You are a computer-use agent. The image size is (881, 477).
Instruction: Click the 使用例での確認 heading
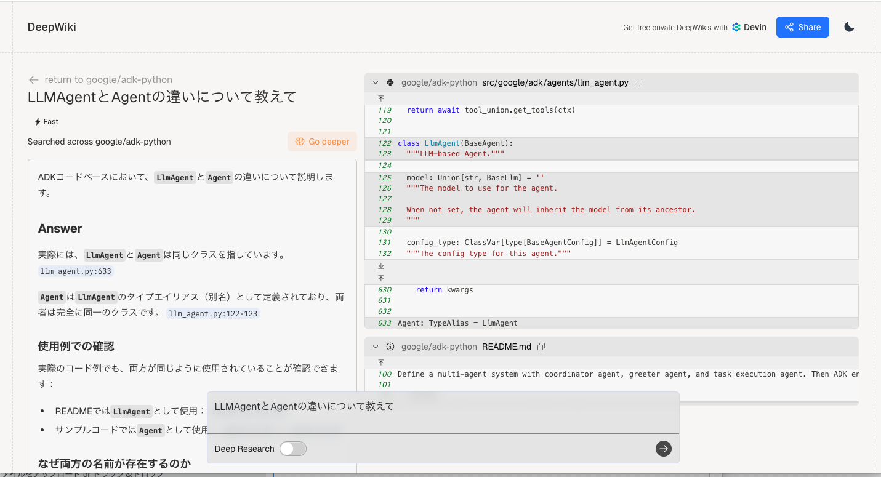point(76,346)
